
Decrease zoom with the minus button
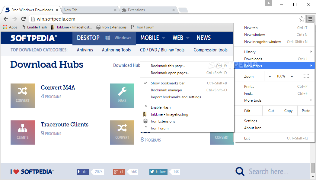tap(270, 76)
